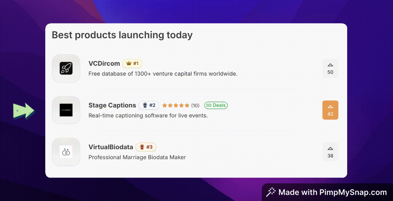
Task: Open the VirtualBiodata product title
Action: coord(111,147)
